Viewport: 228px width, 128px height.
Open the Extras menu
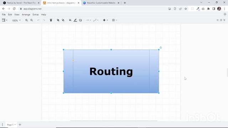click(x=36, y=15)
